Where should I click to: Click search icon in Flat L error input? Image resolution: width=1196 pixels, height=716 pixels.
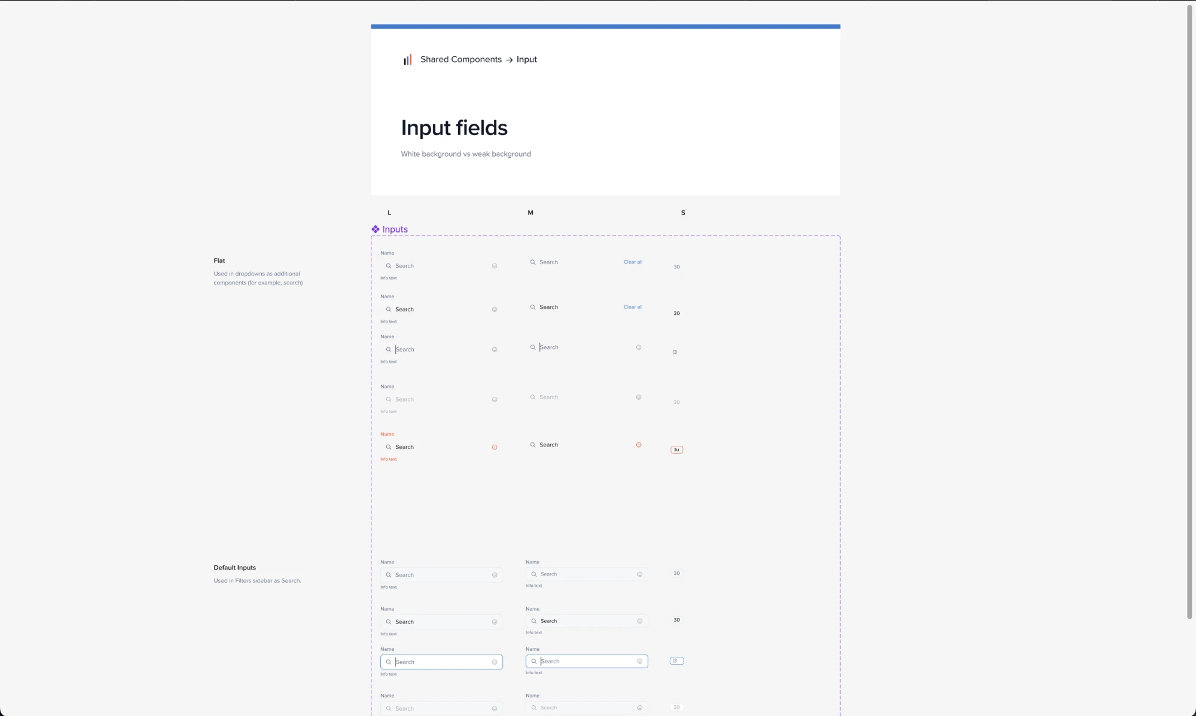coord(389,447)
